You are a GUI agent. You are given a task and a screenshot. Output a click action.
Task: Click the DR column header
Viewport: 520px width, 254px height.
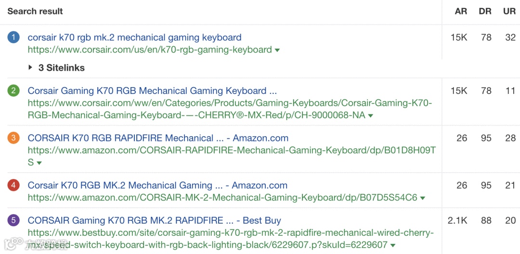click(485, 11)
